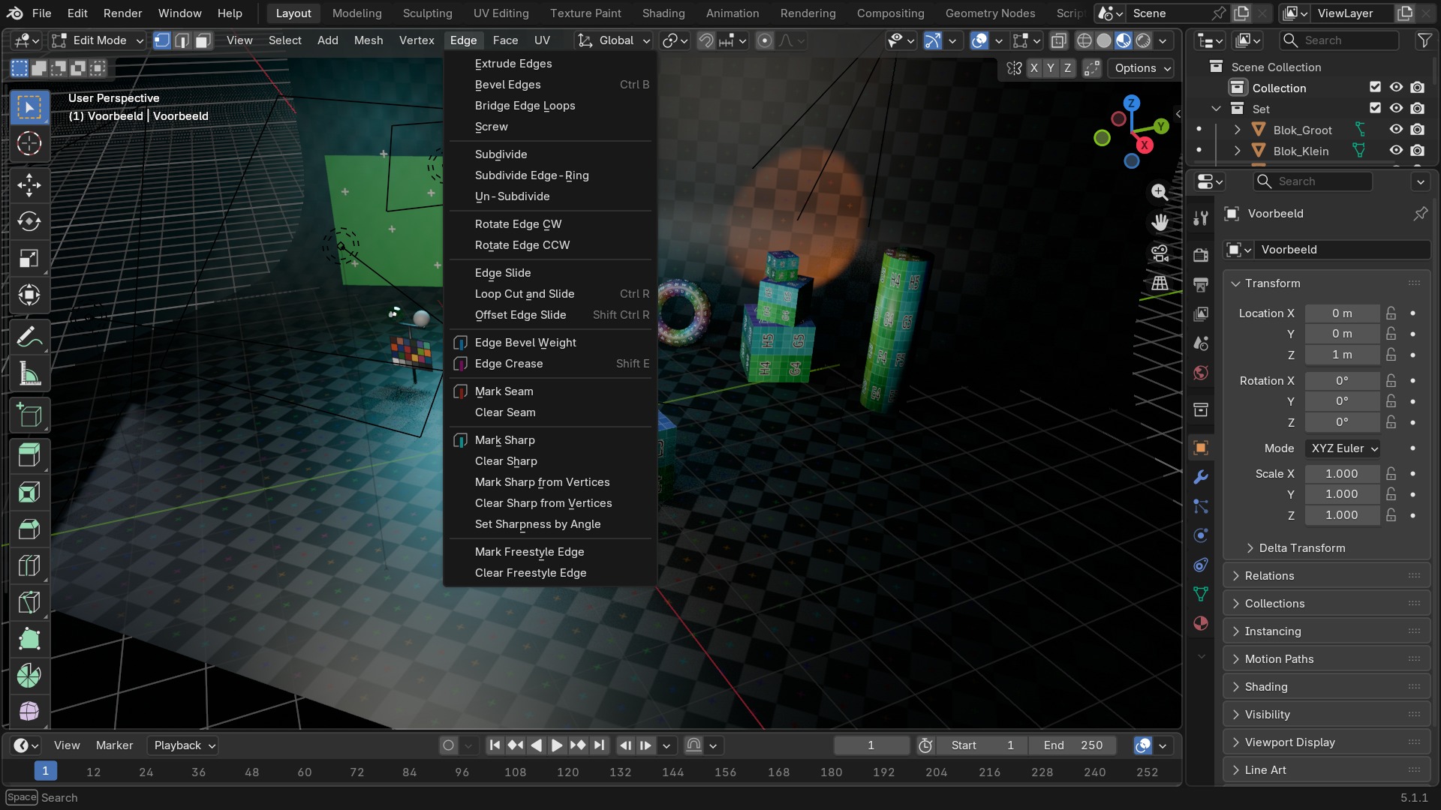Collapse the Transform panel
Viewport: 1441px width, 810px height.
[x=1327, y=283]
